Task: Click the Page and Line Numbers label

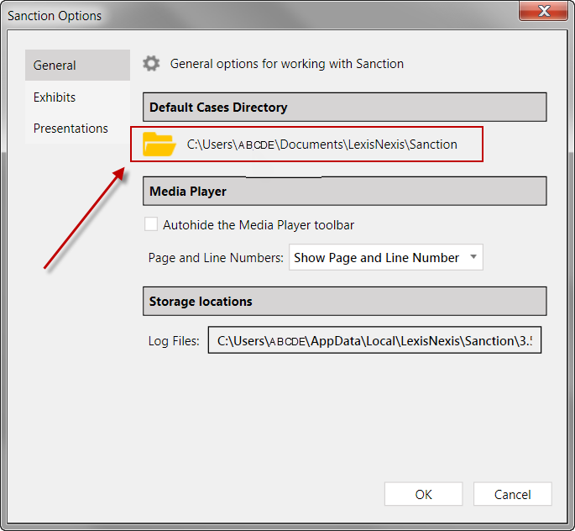Action: (x=216, y=258)
